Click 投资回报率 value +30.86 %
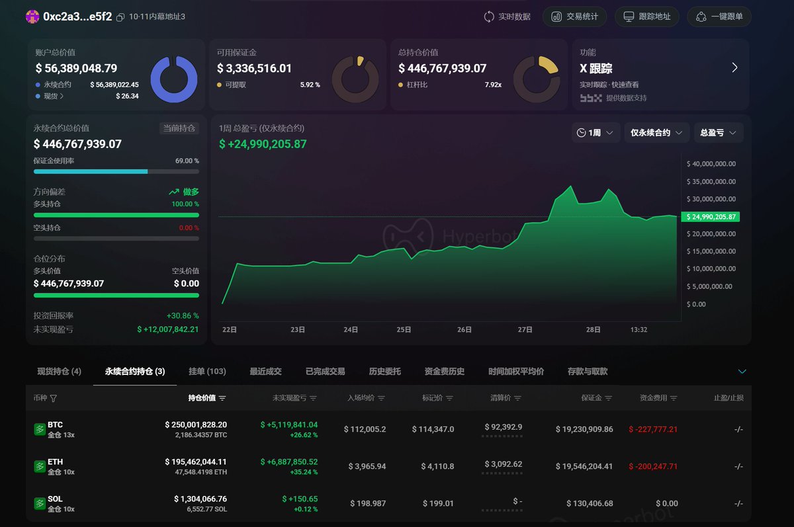 click(x=183, y=315)
